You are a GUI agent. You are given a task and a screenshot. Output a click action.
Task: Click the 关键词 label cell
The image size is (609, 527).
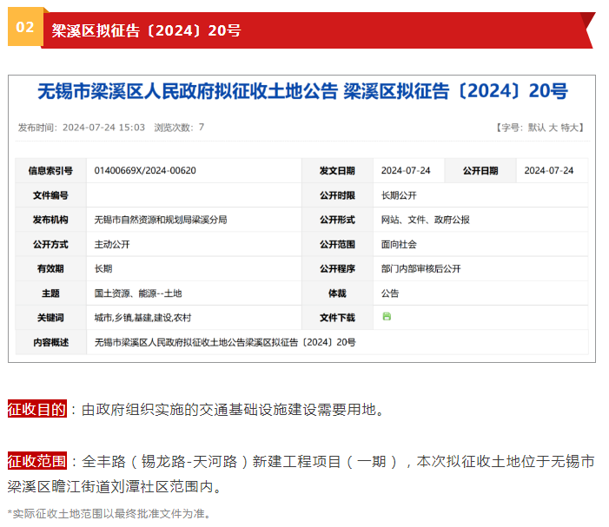(x=50, y=318)
